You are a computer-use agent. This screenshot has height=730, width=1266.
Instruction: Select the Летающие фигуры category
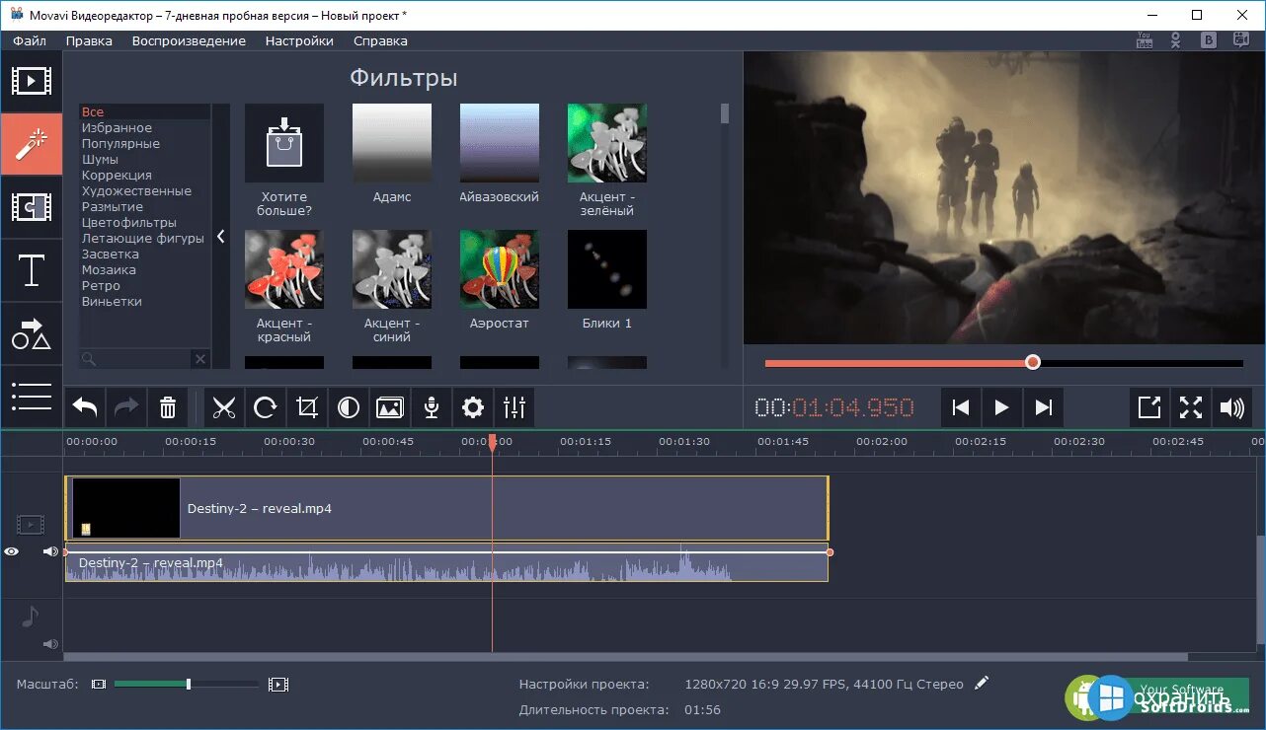tap(144, 238)
